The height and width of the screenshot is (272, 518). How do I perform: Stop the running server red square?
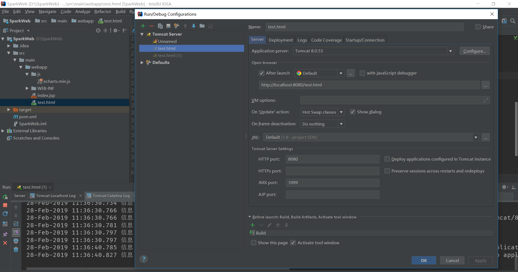tap(5, 205)
